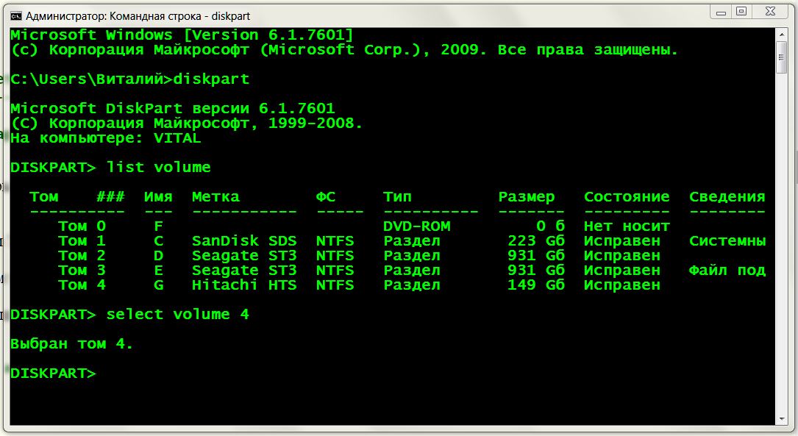
Task: Minimize the diskpart command prompt window
Action: [721, 11]
